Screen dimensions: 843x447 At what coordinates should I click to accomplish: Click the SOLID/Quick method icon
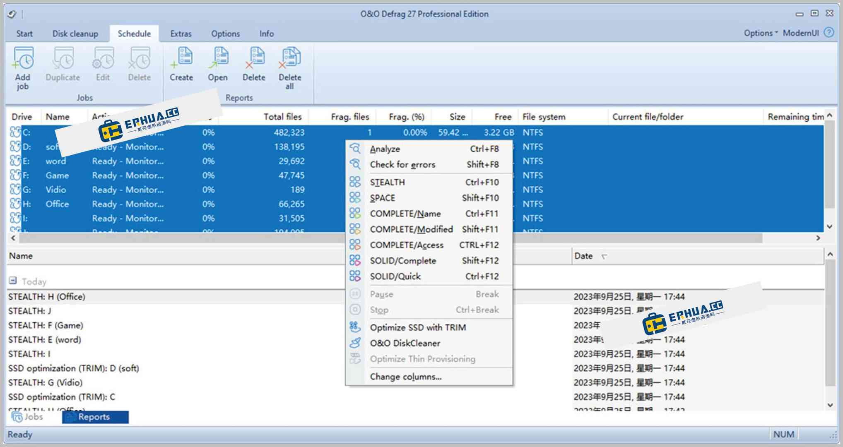pyautogui.click(x=355, y=276)
